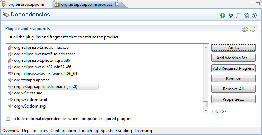Switch to the org.testapp.appone editor tab

26,4
